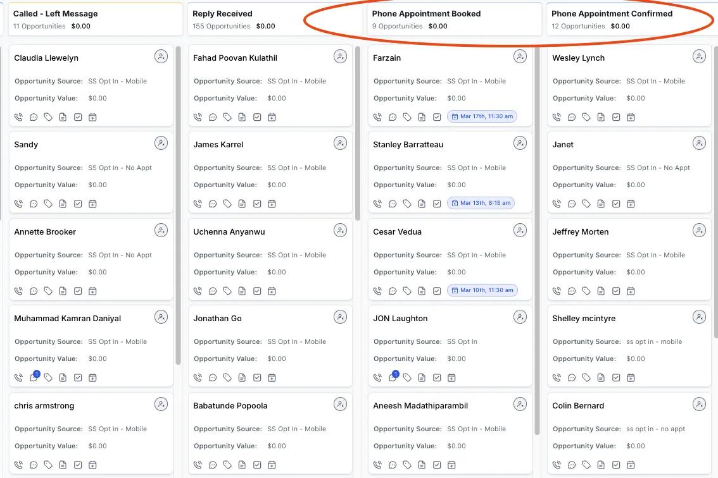Viewport: 718px width, 478px height.
Task: Open the Mar 17th, 11:30 am appointment badge
Action: point(482,116)
